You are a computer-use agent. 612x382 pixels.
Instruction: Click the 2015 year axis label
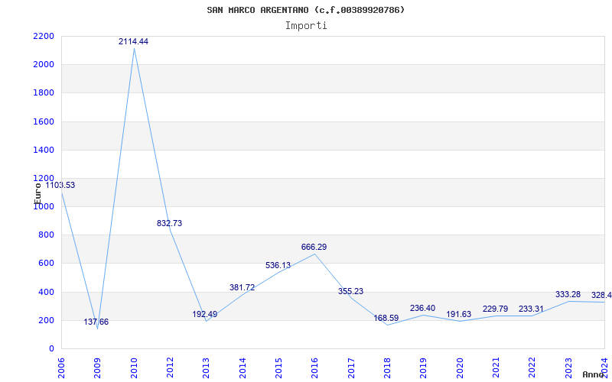278,368
